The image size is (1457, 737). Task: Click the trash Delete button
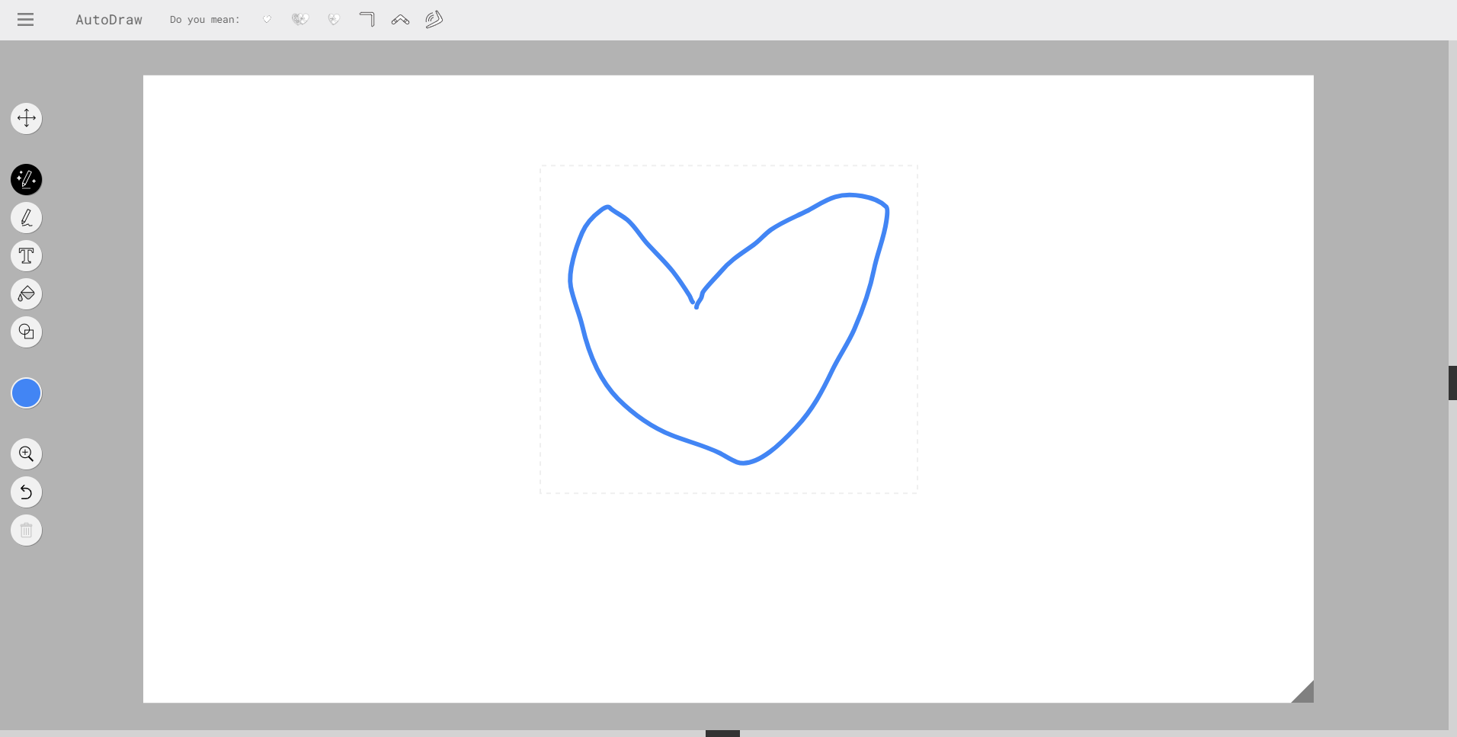(26, 530)
